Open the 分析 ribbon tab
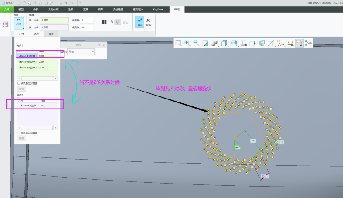This screenshot has width=343, height=198. tap(36, 9)
